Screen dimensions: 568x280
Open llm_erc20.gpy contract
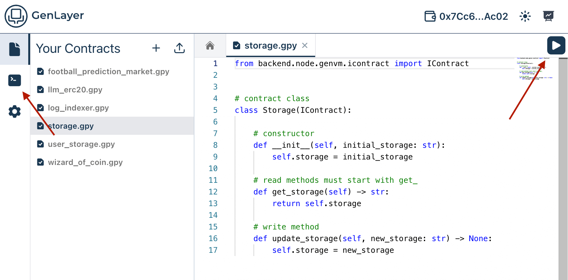[x=75, y=90]
